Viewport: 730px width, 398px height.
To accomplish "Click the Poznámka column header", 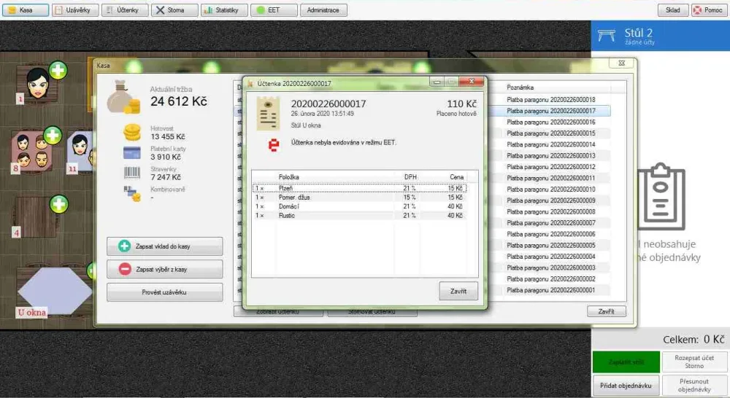I will point(520,87).
